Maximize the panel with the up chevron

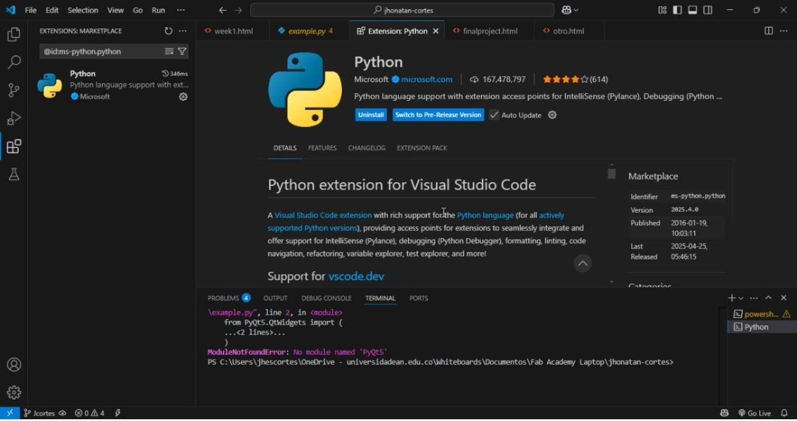[769, 298]
